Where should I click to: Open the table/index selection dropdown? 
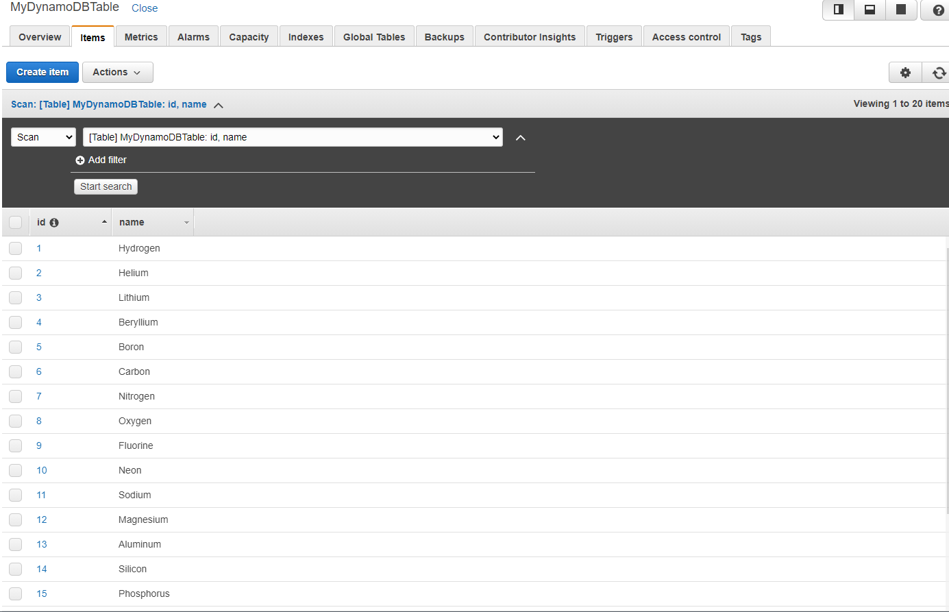coord(293,137)
